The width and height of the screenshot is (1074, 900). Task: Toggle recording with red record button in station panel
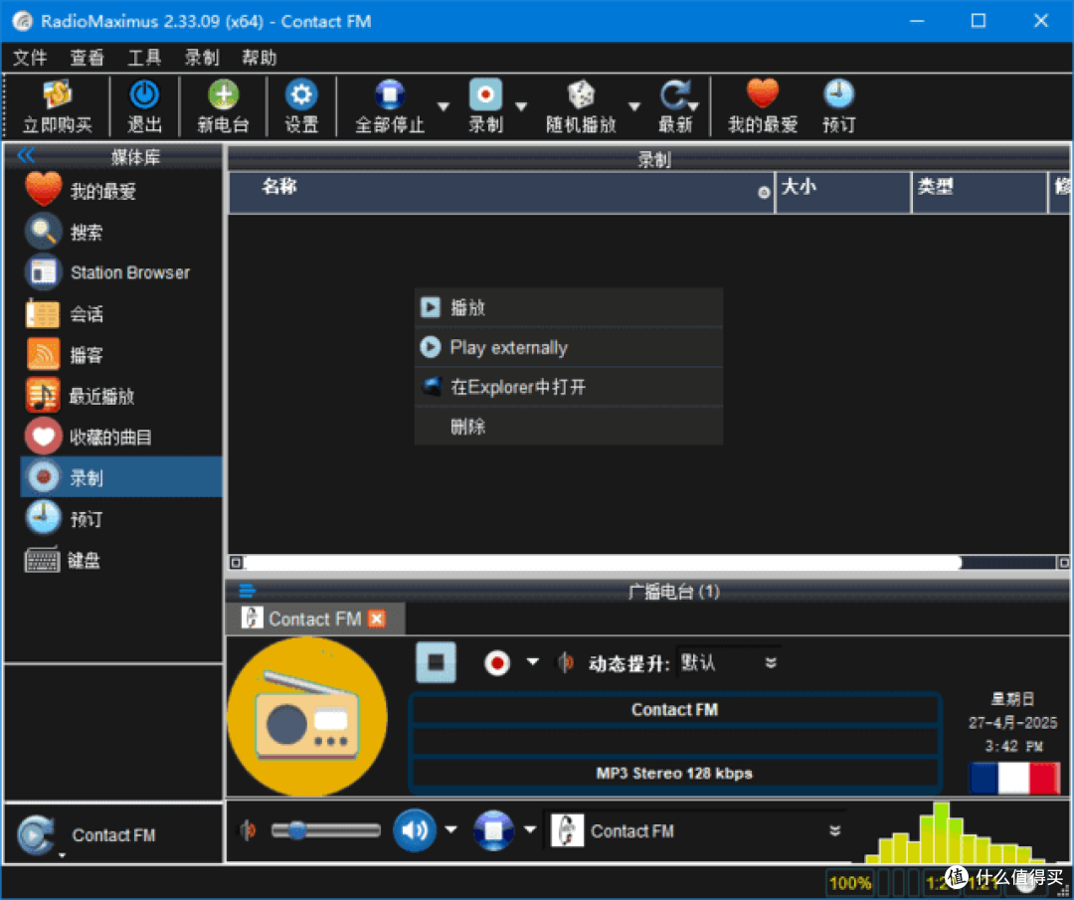pos(497,662)
